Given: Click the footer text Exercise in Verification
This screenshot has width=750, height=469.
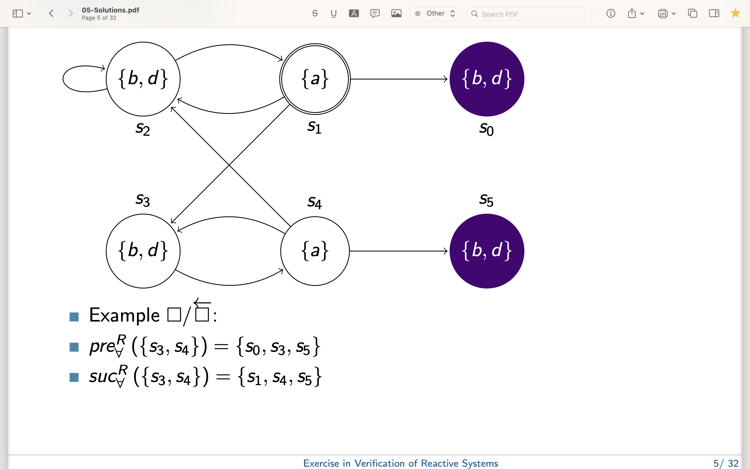Looking at the screenshot, I should 401,463.
